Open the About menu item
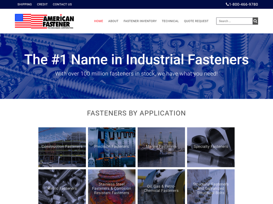Screen dimensions: 273x204 (113, 21)
